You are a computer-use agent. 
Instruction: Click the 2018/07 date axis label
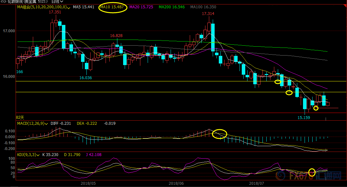(256, 183)
